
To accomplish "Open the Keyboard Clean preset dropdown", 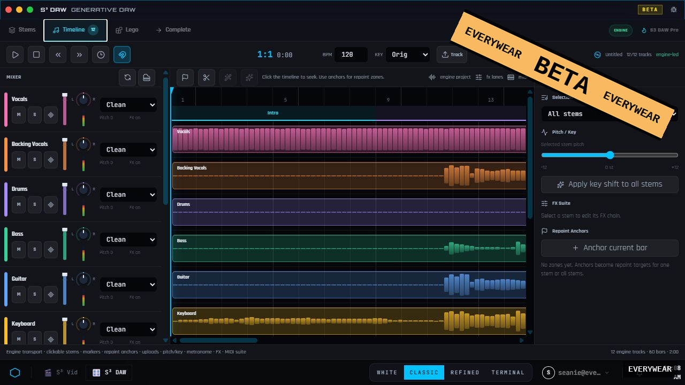I will click(x=128, y=329).
